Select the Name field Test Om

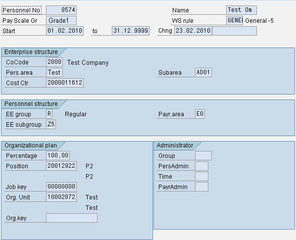point(242,10)
